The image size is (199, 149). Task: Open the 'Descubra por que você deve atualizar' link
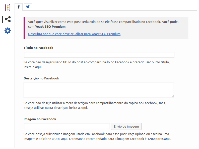tap(74, 34)
